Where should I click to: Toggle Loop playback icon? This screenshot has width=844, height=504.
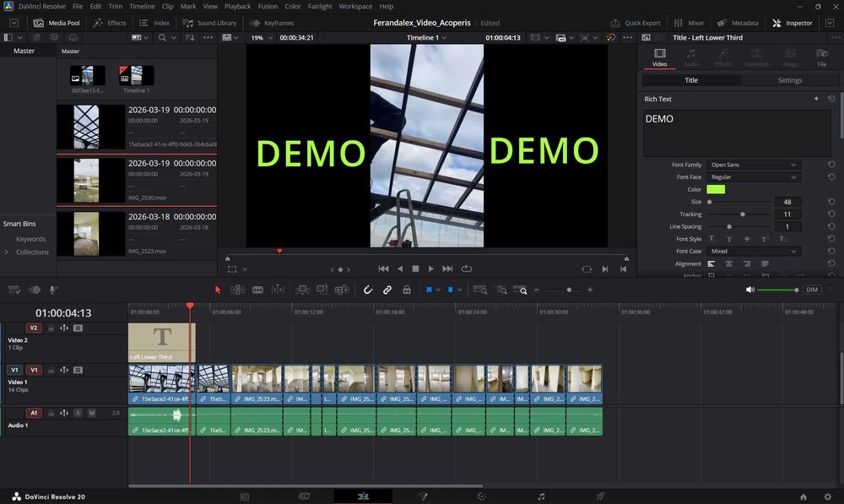[467, 268]
